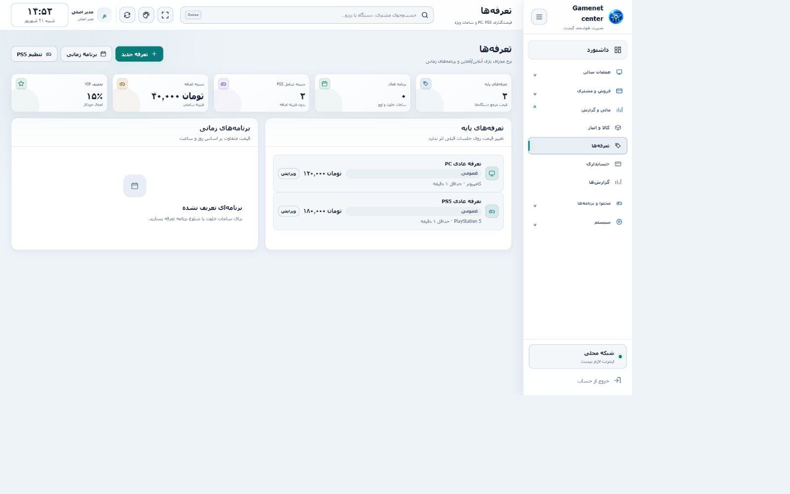Click خروج از حساب link
This screenshot has width=790, height=494.
tap(593, 381)
